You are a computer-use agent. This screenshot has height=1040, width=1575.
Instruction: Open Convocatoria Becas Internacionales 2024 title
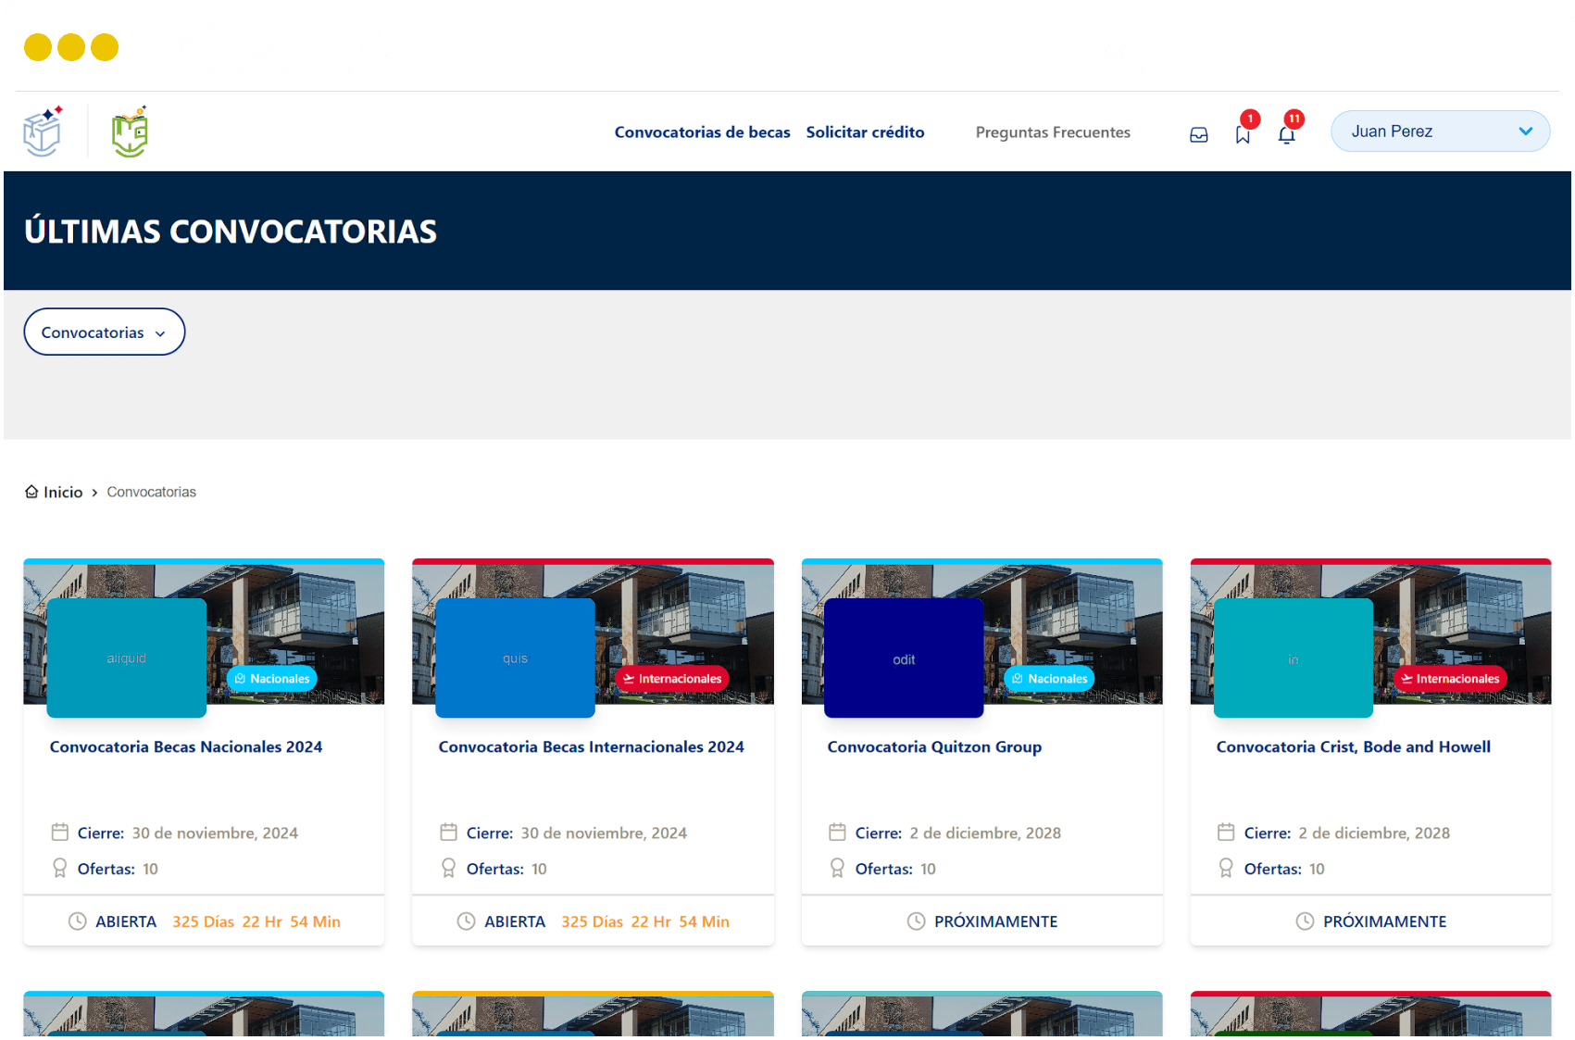click(592, 746)
